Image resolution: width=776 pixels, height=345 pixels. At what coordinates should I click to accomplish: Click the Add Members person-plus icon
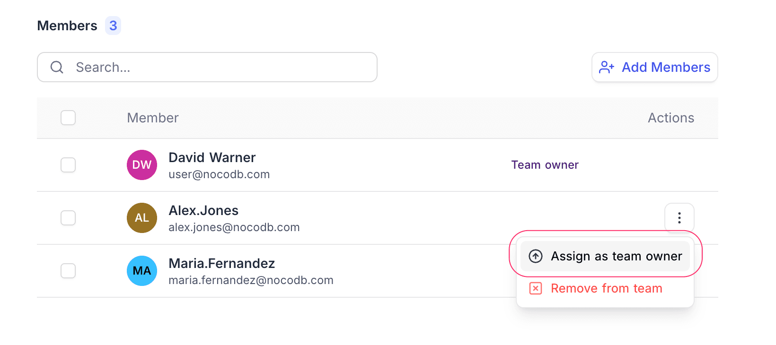(606, 67)
